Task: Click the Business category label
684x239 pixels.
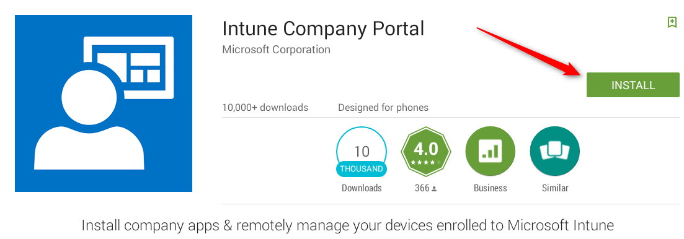Action: (491, 188)
